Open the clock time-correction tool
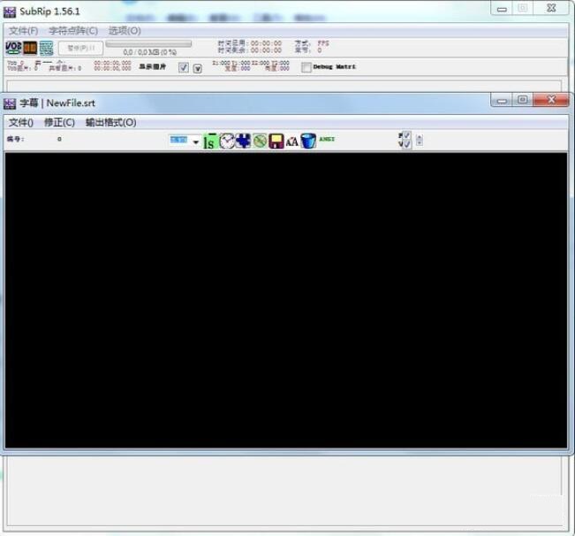 tap(227, 141)
